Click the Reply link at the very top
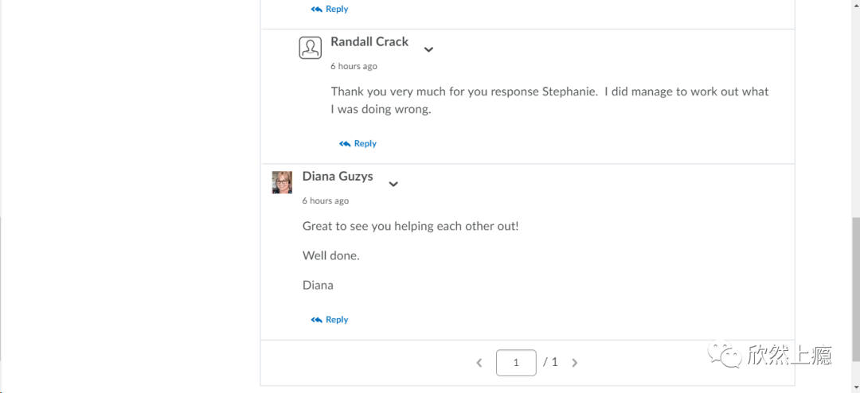Image resolution: width=860 pixels, height=393 pixels. coord(330,9)
